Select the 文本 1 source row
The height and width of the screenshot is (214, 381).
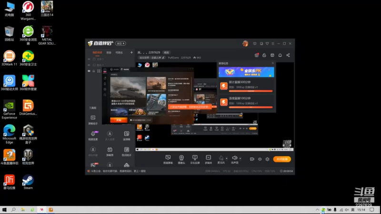coord(110,59)
